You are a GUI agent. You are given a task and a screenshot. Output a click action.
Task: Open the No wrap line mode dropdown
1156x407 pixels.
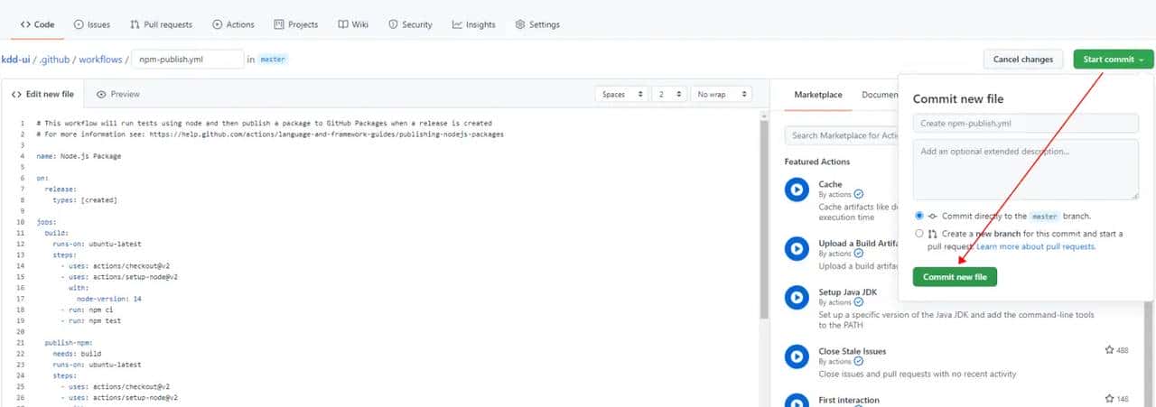coord(721,94)
